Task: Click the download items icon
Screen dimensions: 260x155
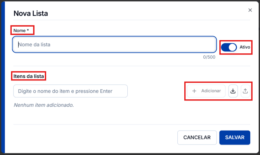Action: [x=233, y=91]
